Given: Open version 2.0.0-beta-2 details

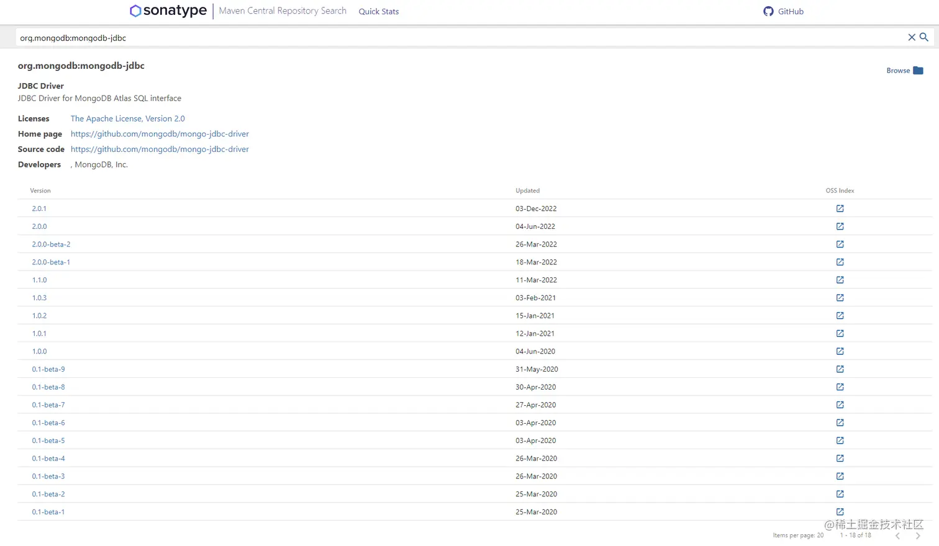Looking at the screenshot, I should (x=51, y=244).
